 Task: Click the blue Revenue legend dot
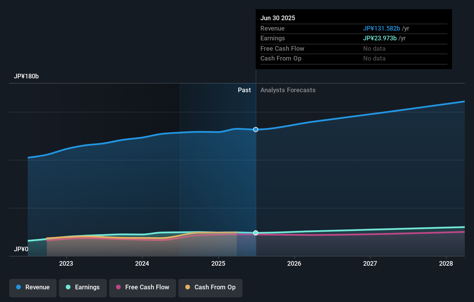(x=18, y=287)
